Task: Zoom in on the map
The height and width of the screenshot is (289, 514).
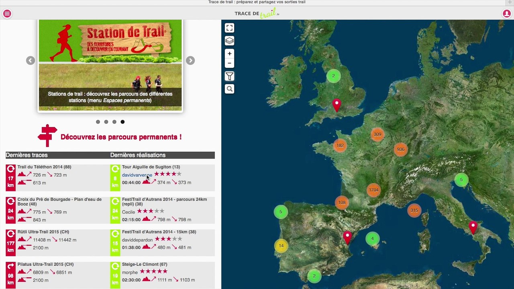Action: pyautogui.click(x=229, y=53)
